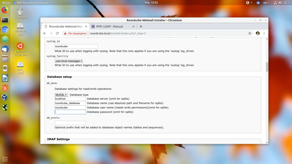This screenshot has height=164, width=292.
Task: Click the page vertical scrollbar thumb
Action: click(x=267, y=67)
